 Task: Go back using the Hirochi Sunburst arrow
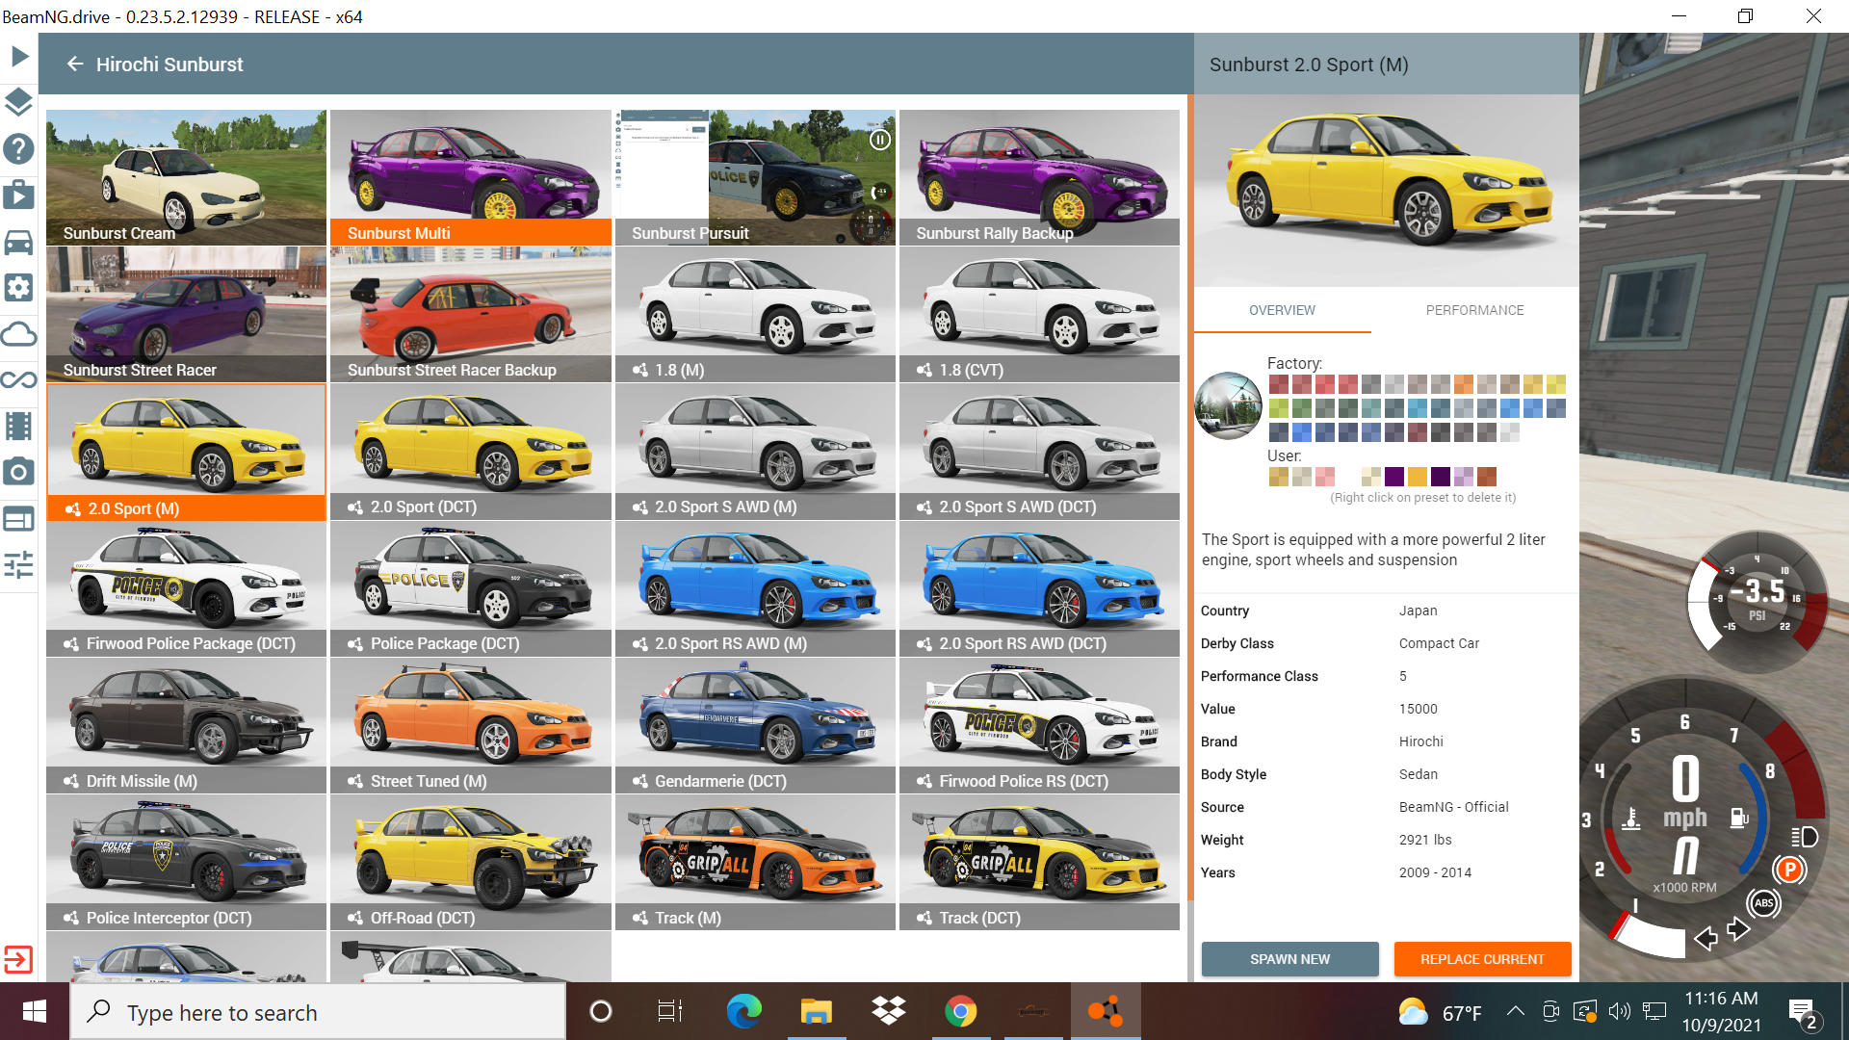click(75, 64)
